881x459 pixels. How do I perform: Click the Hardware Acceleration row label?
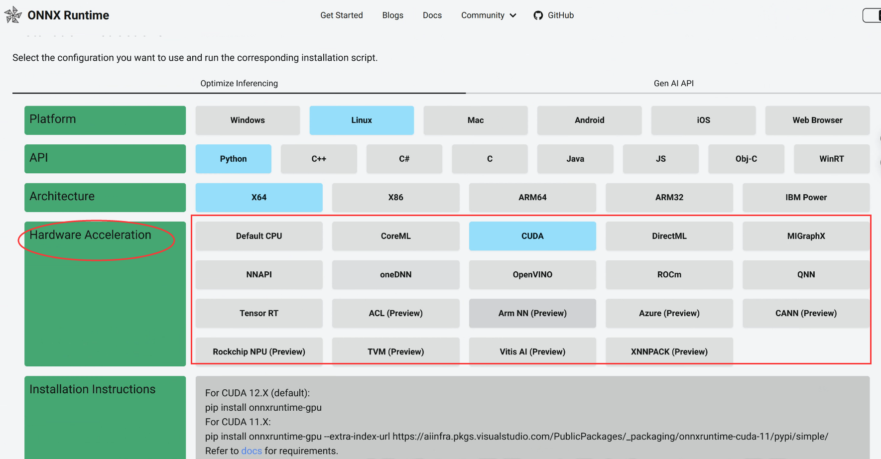105,294
